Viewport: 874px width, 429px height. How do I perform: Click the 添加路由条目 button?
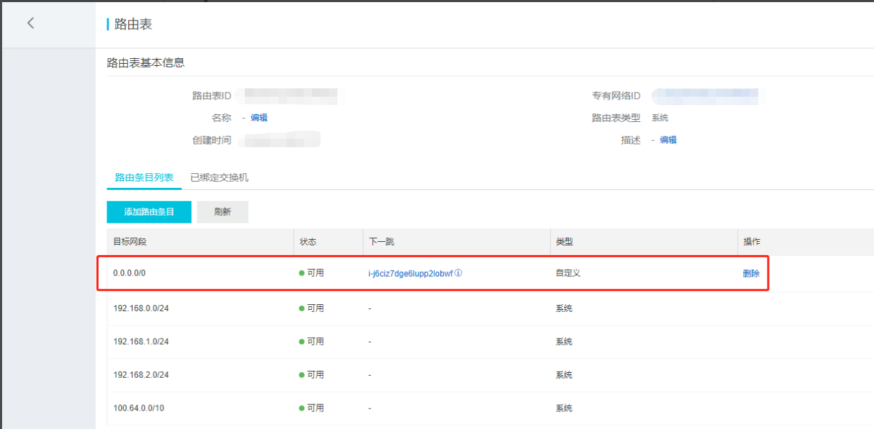pyautogui.click(x=149, y=212)
